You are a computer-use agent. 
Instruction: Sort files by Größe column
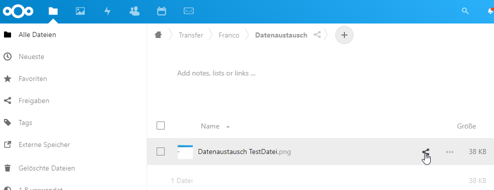coord(466,126)
